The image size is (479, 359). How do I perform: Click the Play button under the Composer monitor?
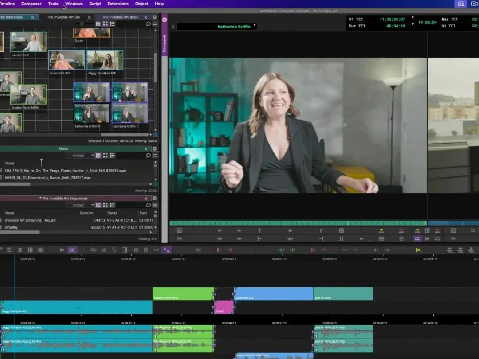(290, 231)
